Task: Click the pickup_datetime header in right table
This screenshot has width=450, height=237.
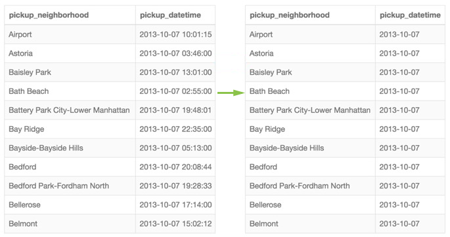Action: point(410,15)
